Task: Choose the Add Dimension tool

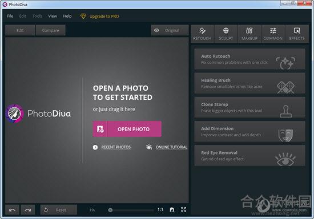Action: (x=249, y=131)
